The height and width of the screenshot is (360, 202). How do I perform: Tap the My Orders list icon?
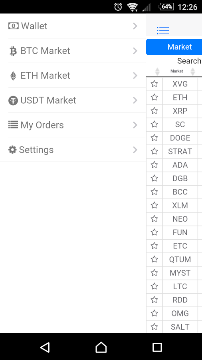tap(13, 124)
